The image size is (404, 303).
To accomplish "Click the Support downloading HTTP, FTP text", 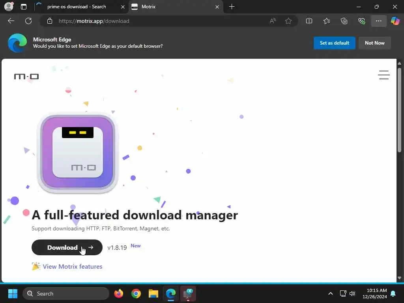I will (x=101, y=228).
